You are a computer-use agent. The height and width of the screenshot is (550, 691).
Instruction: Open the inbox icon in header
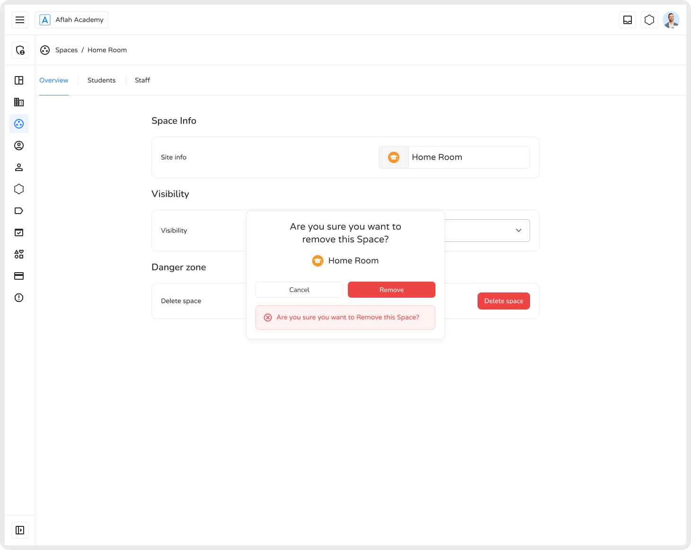[x=628, y=20]
